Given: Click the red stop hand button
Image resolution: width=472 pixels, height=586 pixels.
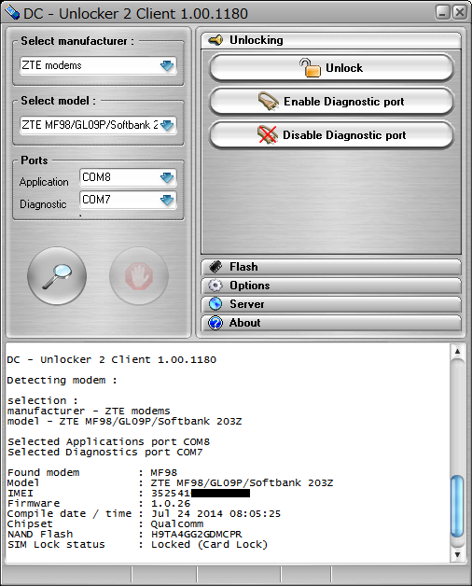Looking at the screenshot, I should [139, 276].
